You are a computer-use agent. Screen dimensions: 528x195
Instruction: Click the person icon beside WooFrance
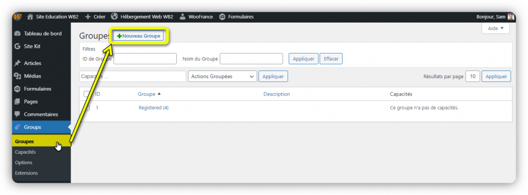pyautogui.click(x=183, y=17)
